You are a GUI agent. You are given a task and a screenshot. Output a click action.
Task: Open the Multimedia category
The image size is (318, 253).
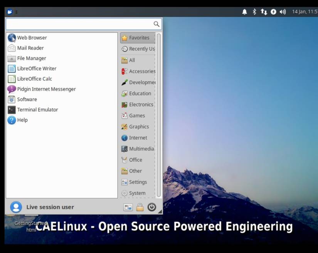[138, 149]
